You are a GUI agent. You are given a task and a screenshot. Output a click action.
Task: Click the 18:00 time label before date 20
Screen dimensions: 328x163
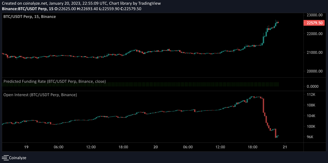click(x=123, y=147)
